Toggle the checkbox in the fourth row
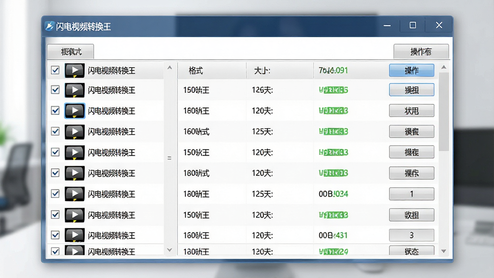Screen dimensions: 494x278 click(x=55, y=131)
